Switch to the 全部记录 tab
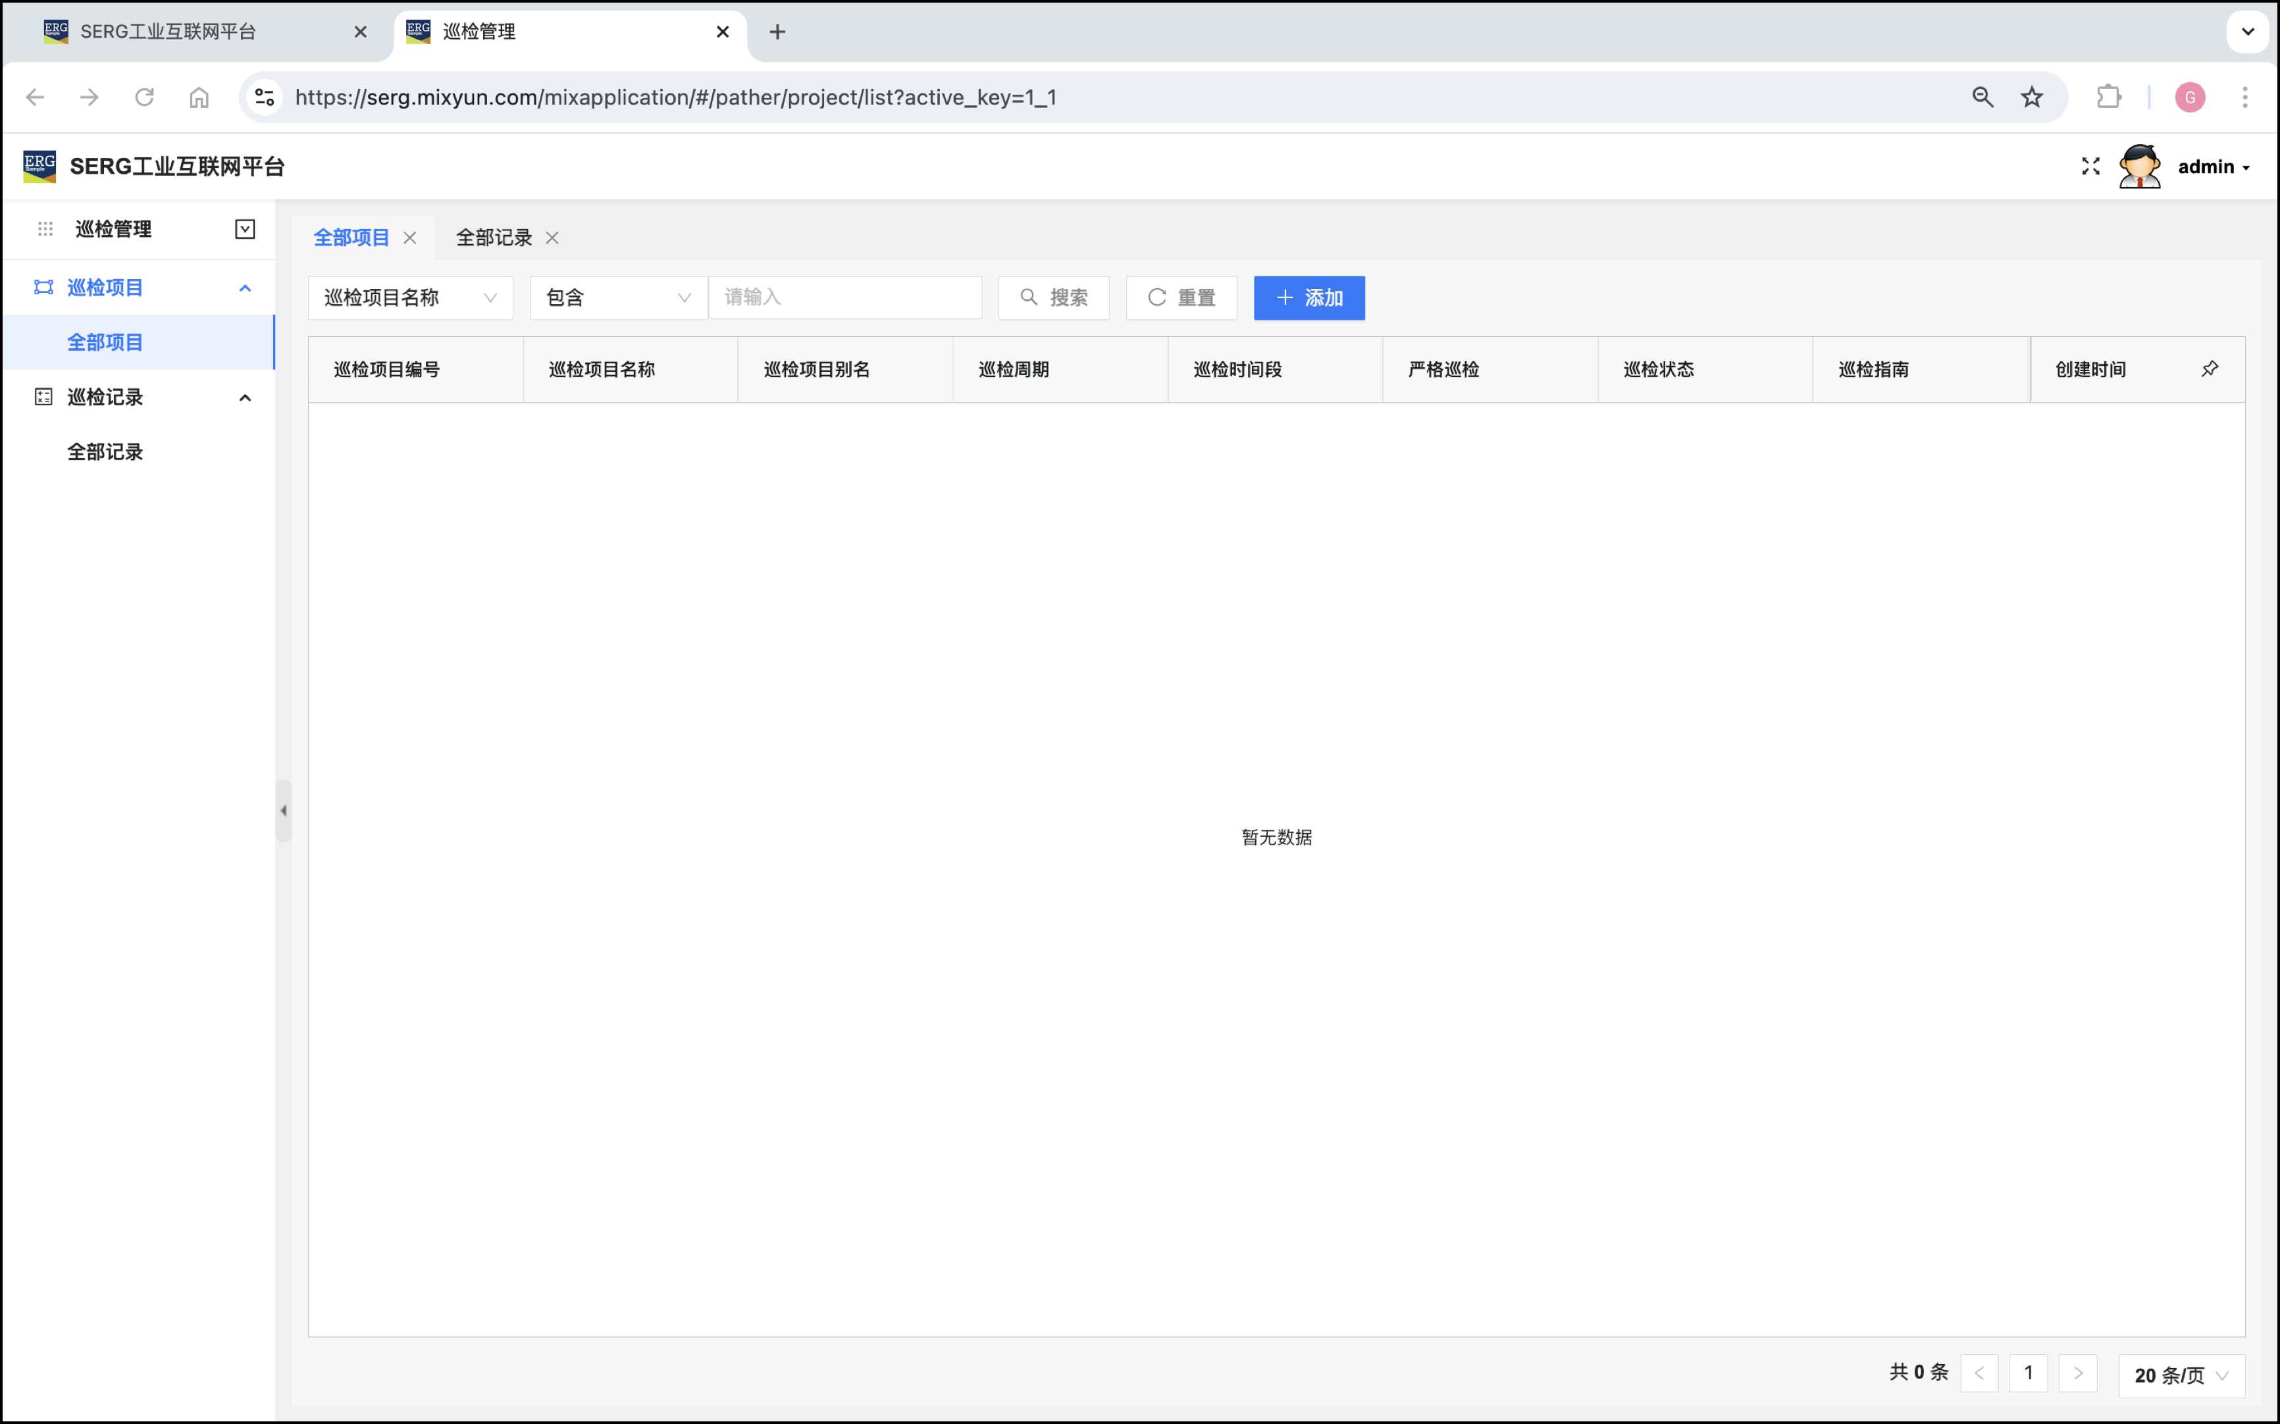Screen dimensions: 2280x1424 point(494,238)
